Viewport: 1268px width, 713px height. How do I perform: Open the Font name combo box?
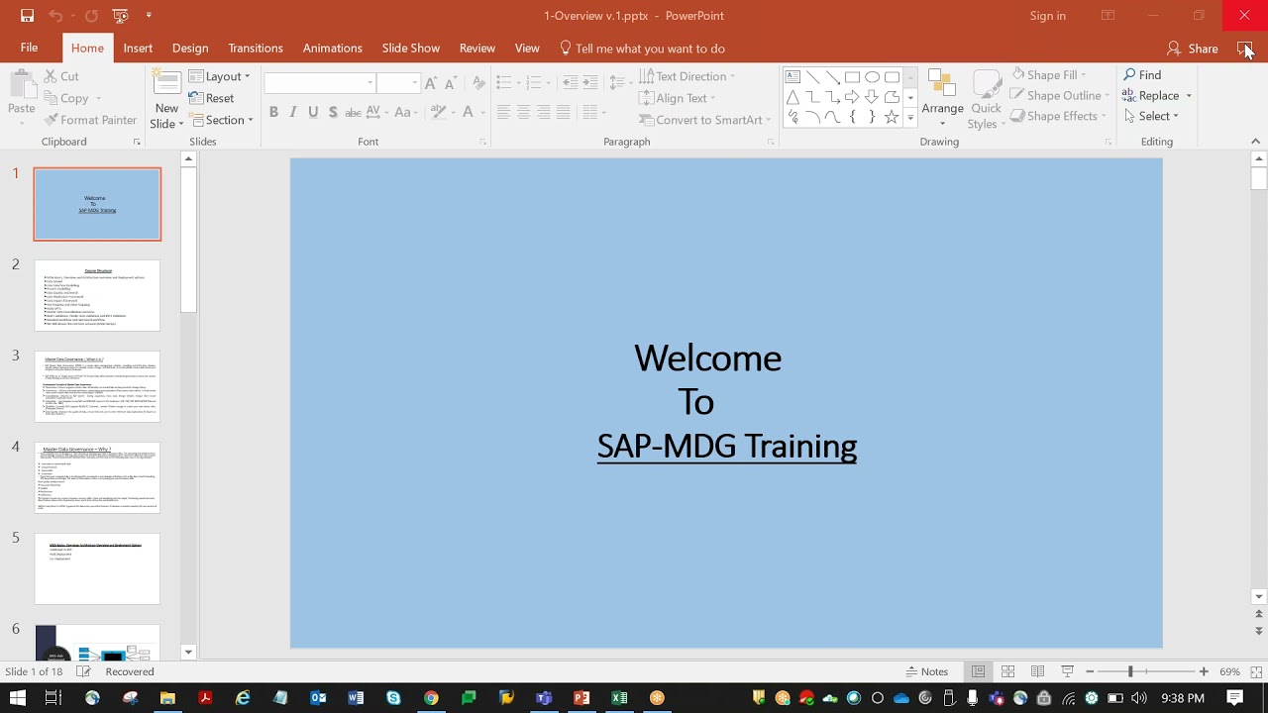(319, 83)
